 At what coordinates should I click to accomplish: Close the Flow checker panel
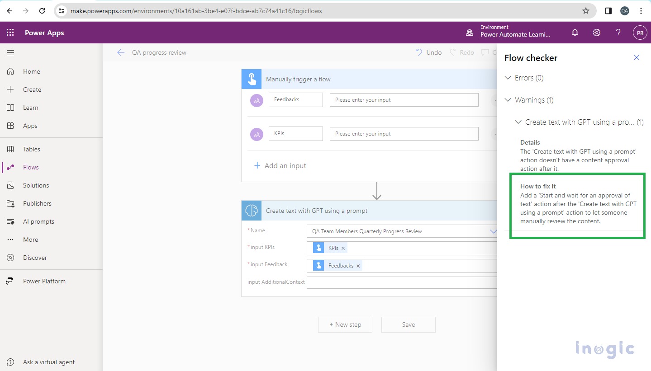pyautogui.click(x=637, y=57)
